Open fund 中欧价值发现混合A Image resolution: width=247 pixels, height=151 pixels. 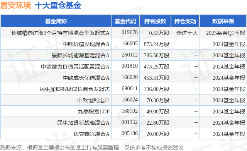pyautogui.click(x=86, y=44)
